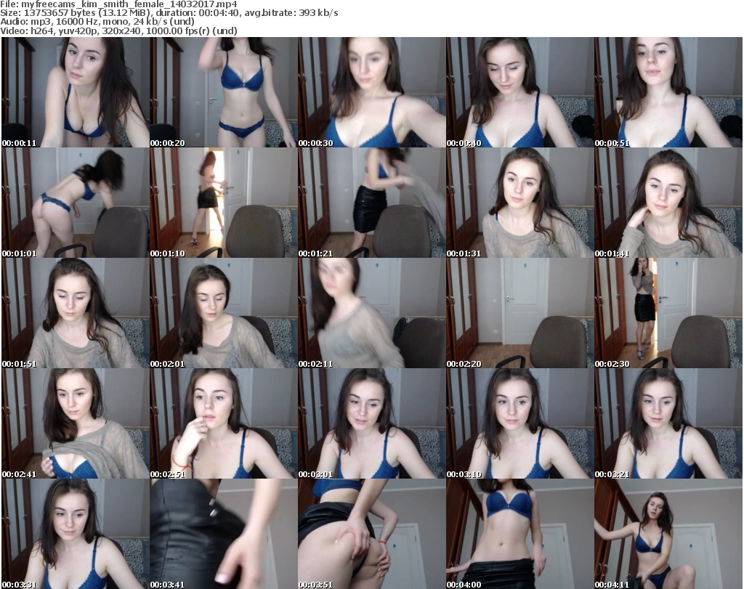Open the frame marked 00:03:10
The height and width of the screenshot is (589, 744).
click(x=520, y=423)
